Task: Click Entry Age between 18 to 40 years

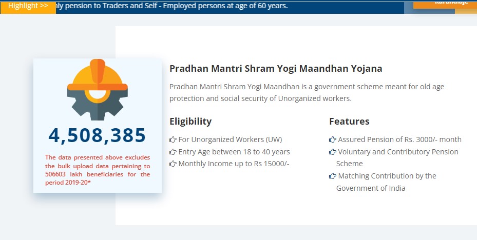Action: [x=234, y=152]
